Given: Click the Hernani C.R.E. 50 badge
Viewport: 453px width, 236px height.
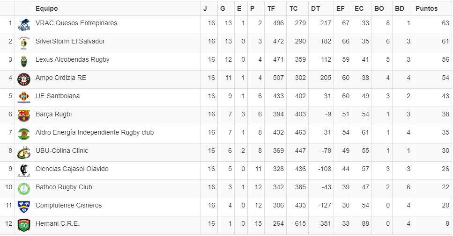Looking at the screenshot, I should pos(23,225).
